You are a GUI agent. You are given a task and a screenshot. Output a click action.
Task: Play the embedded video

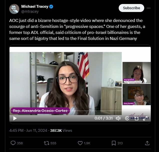(15, 118)
